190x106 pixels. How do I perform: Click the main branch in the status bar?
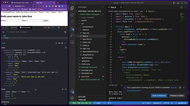(x=98, y=103)
